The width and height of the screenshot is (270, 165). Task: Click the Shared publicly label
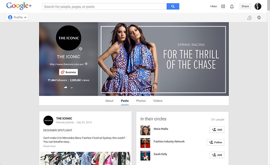pyautogui.click(x=65, y=123)
